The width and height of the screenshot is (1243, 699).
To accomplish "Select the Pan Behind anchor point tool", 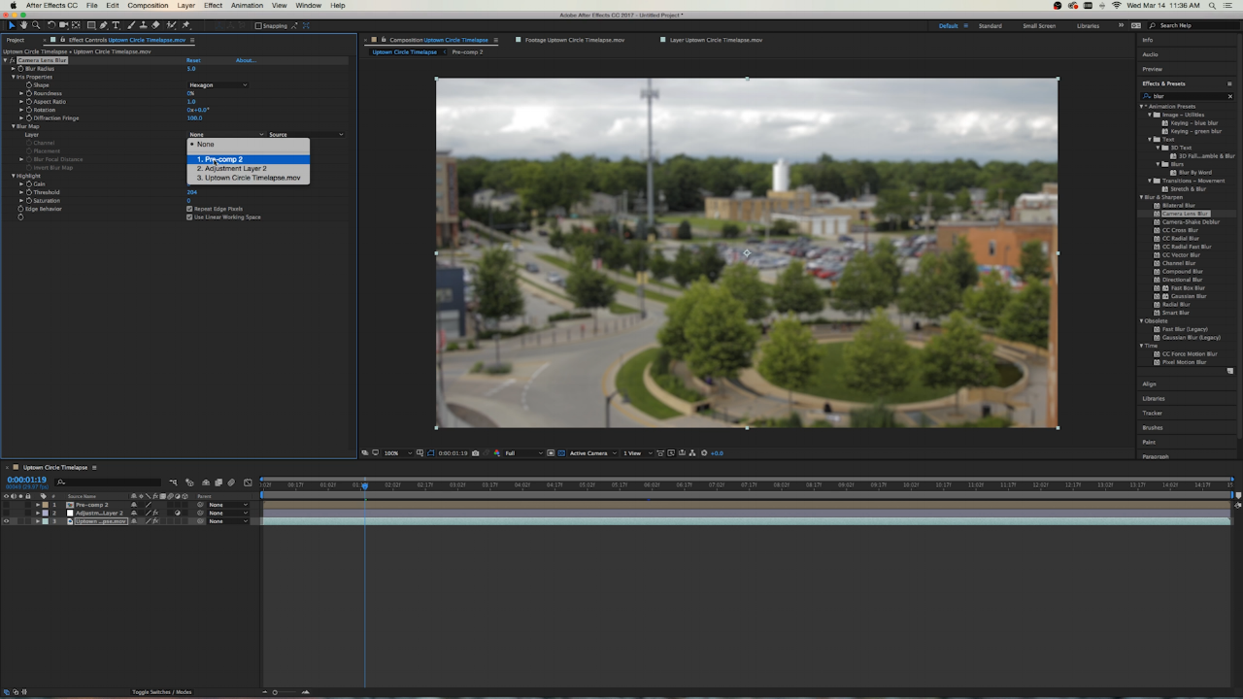I will click(x=76, y=25).
